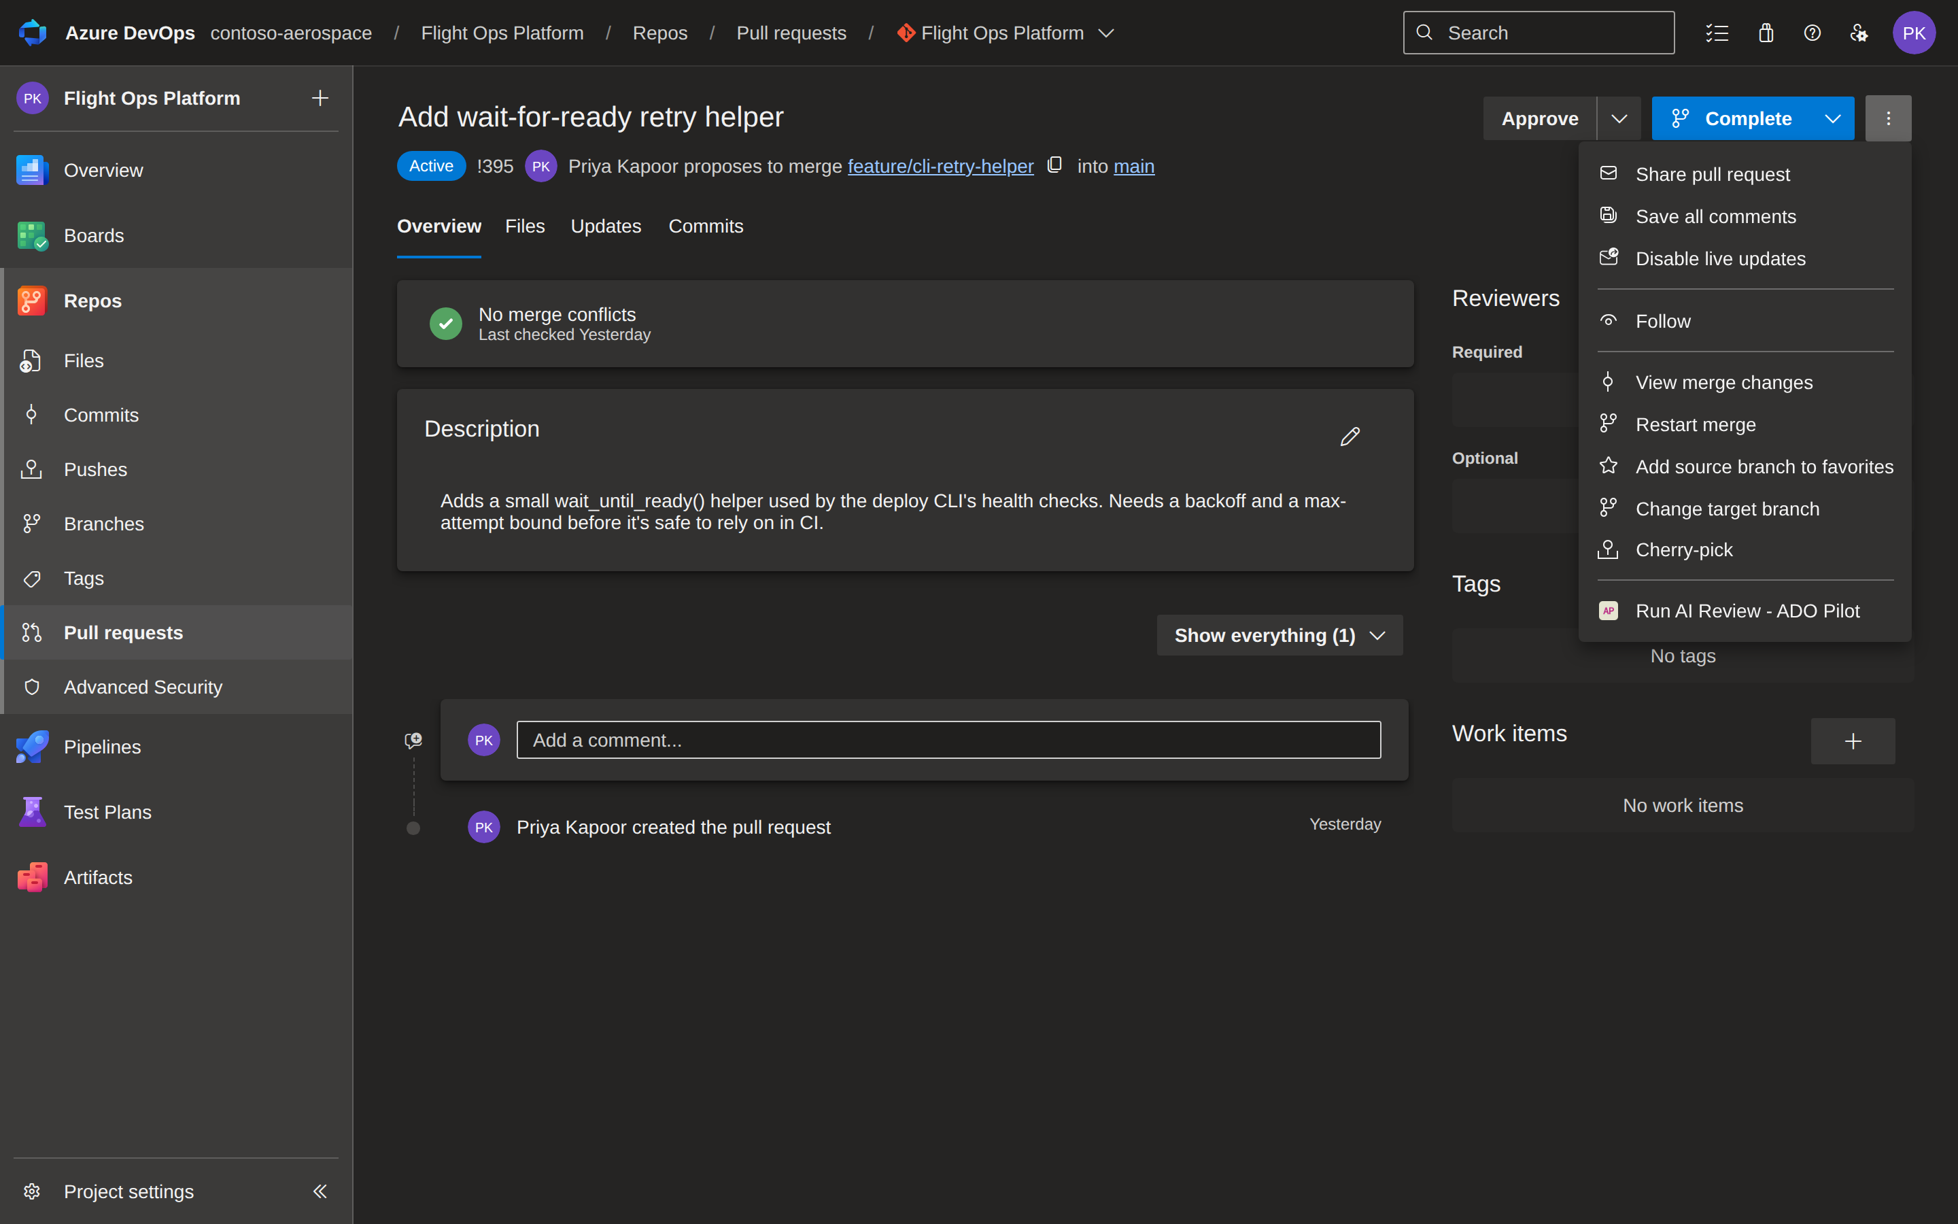Image resolution: width=1958 pixels, height=1224 pixels.
Task: Click the Active status badge
Action: click(x=431, y=166)
